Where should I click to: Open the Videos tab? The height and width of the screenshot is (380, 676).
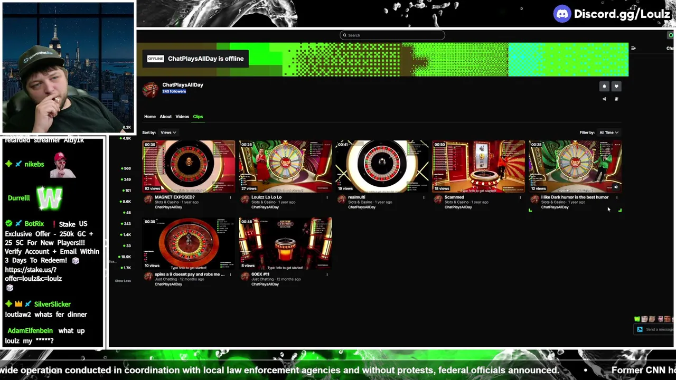pyautogui.click(x=182, y=117)
